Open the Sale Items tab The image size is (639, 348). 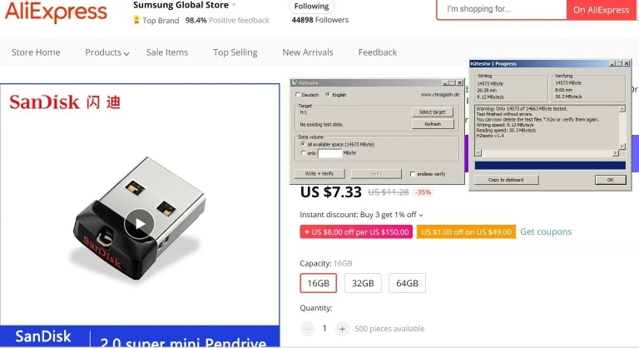tap(167, 52)
